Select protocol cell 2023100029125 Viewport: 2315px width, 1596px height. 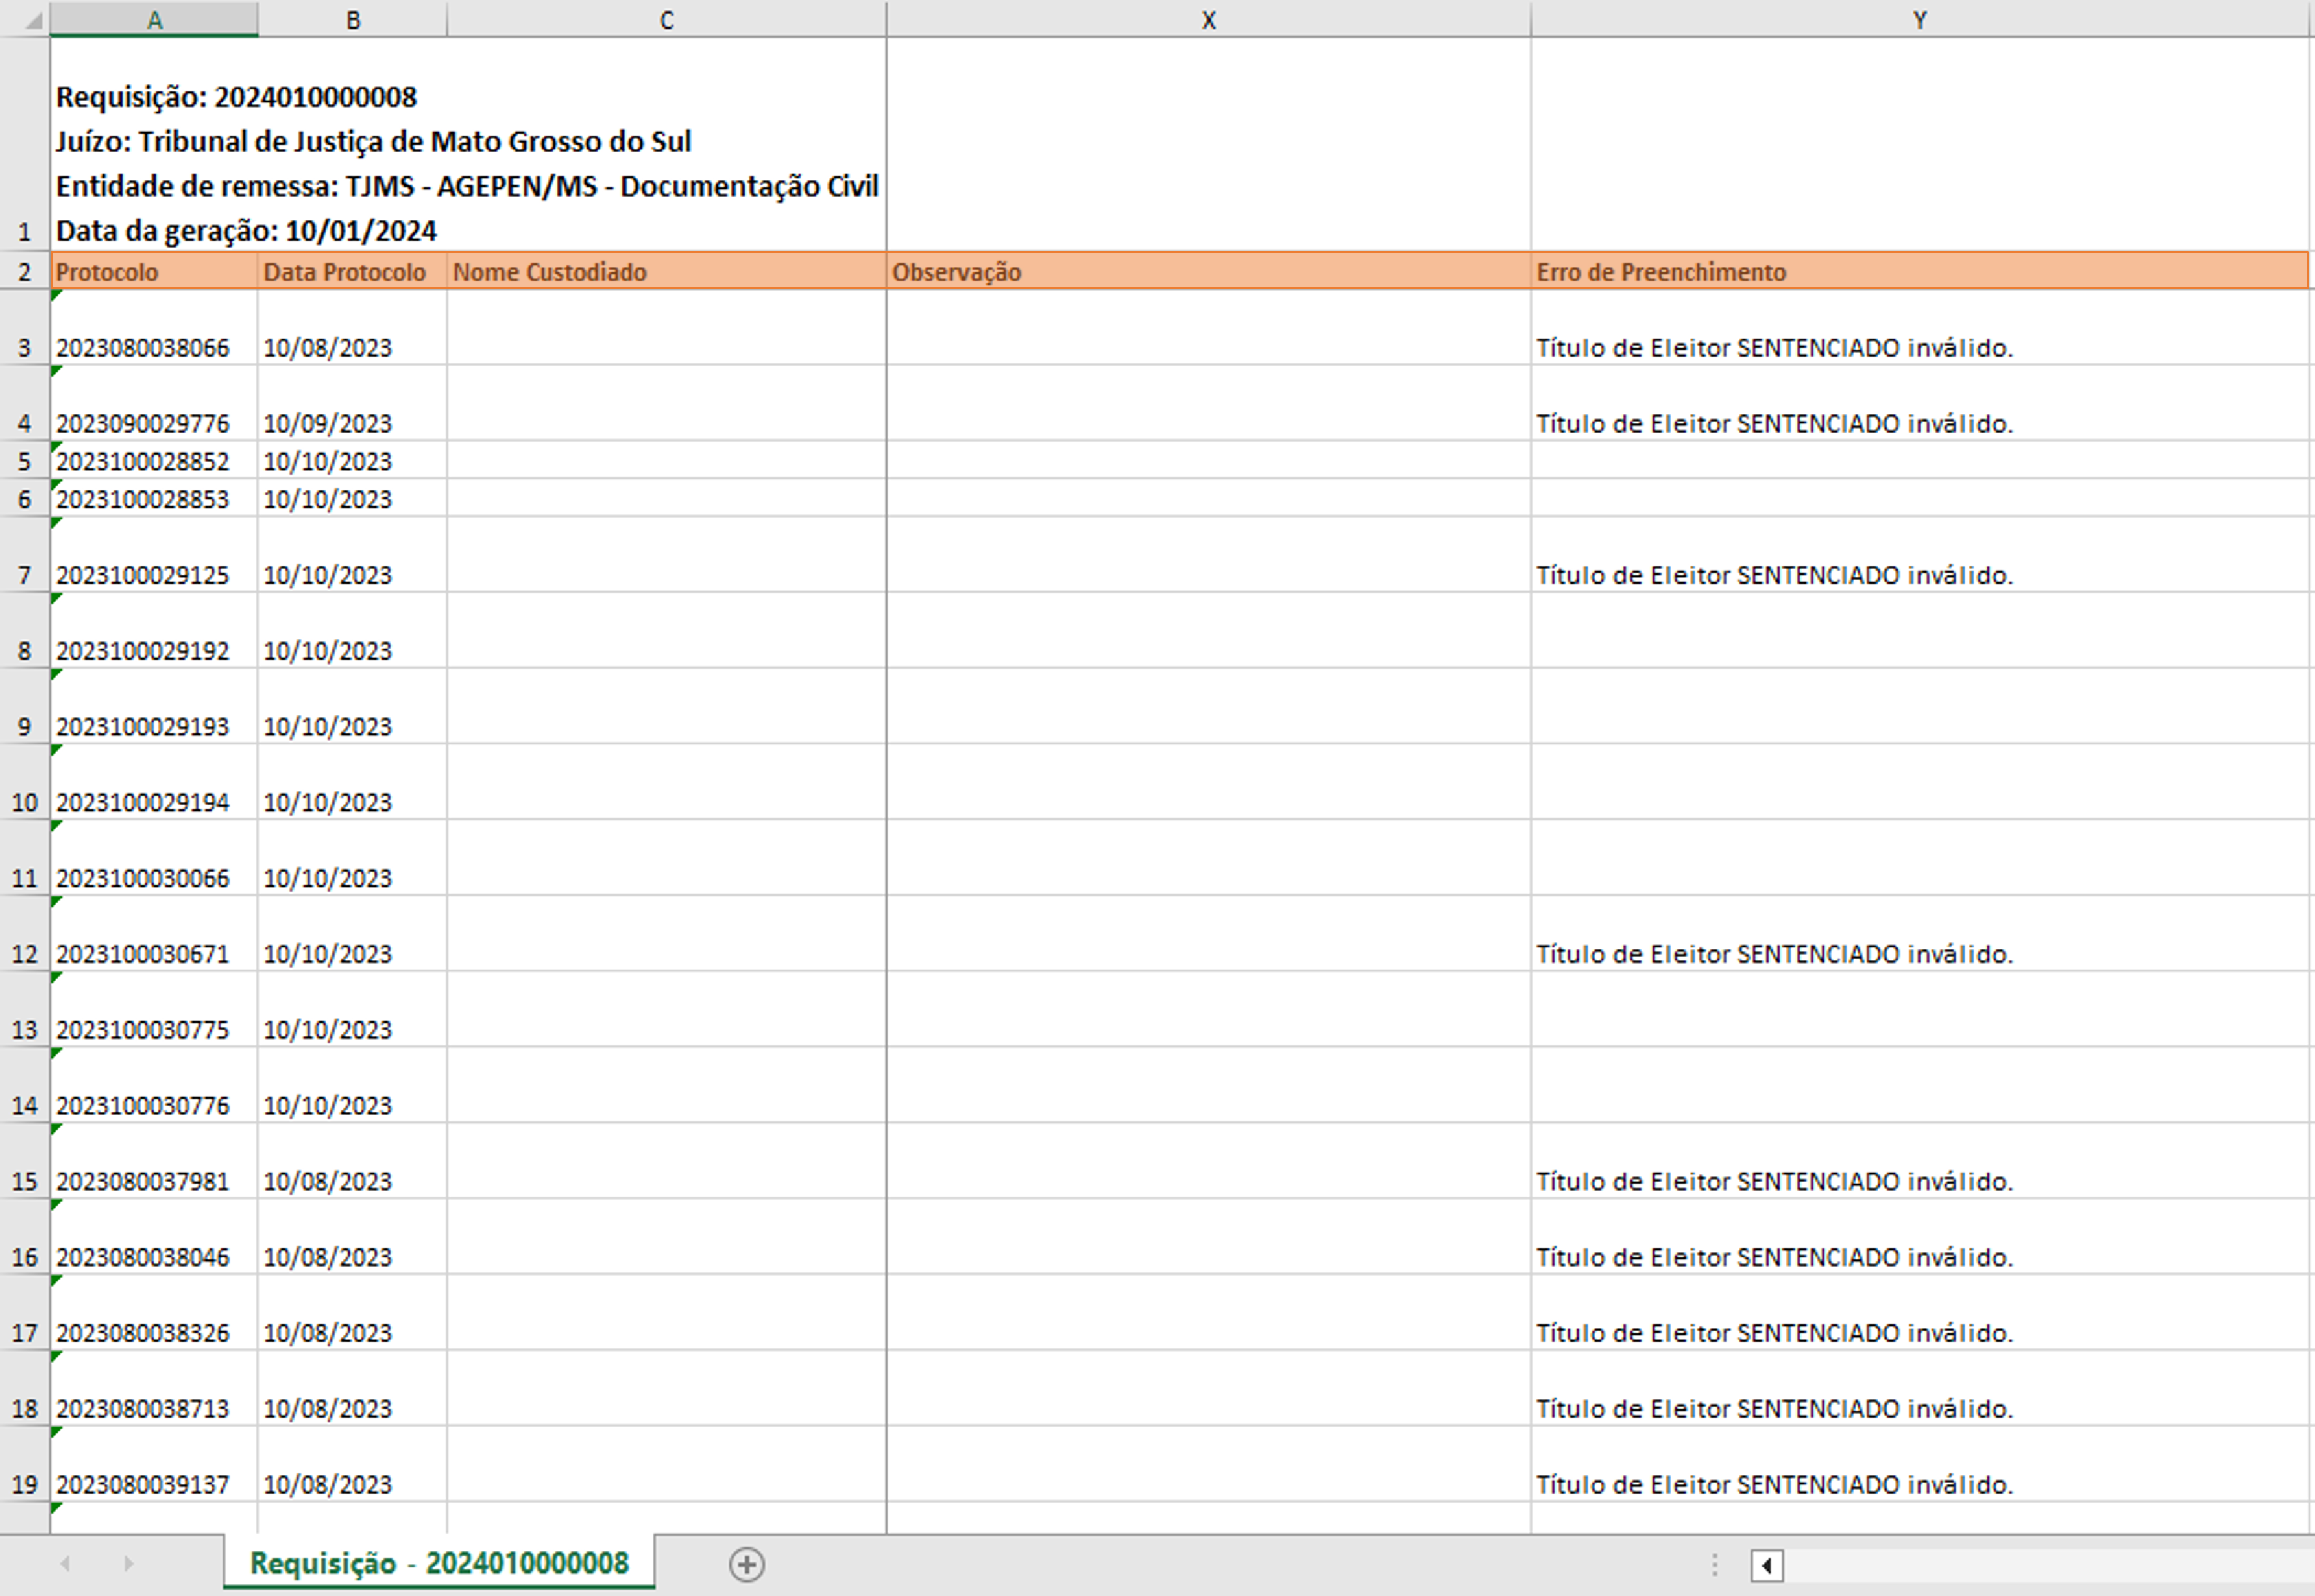pyautogui.click(x=154, y=555)
